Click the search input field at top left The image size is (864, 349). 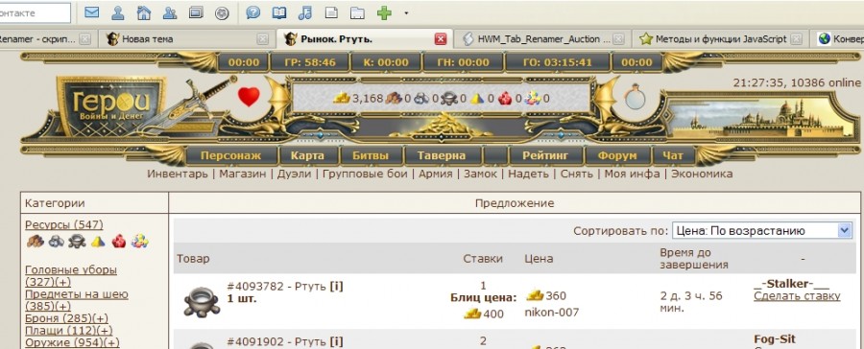(x=36, y=12)
